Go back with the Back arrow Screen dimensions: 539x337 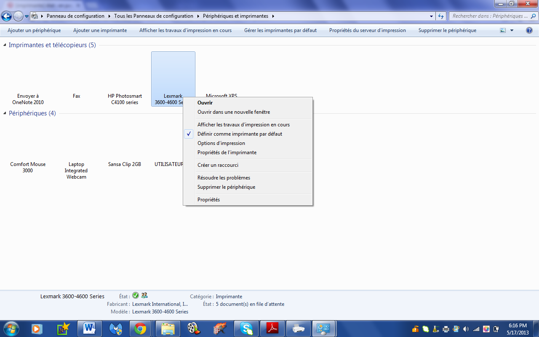coord(7,16)
